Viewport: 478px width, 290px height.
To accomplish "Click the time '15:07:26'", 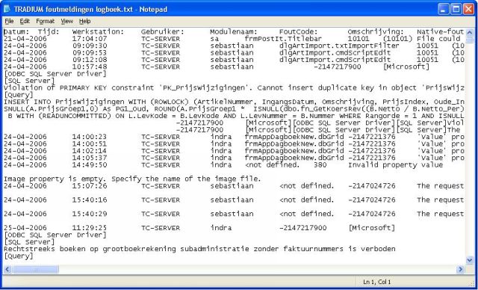I will point(90,185).
